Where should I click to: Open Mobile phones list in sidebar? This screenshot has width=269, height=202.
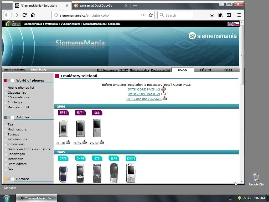(21, 88)
